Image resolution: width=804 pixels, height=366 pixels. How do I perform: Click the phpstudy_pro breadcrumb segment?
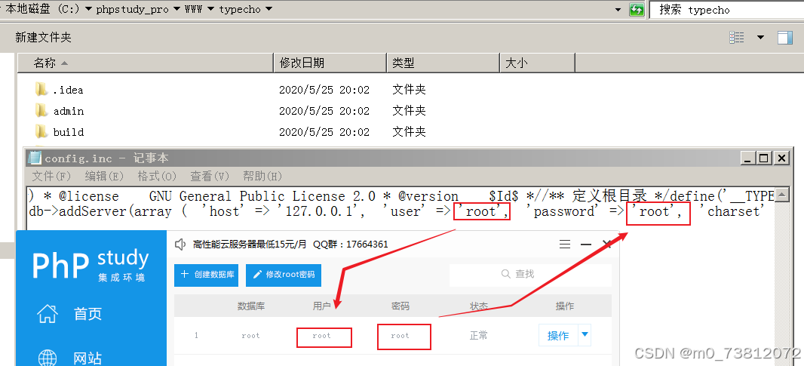click(132, 9)
